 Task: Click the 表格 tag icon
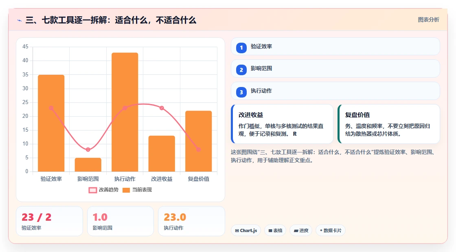tap(270, 230)
